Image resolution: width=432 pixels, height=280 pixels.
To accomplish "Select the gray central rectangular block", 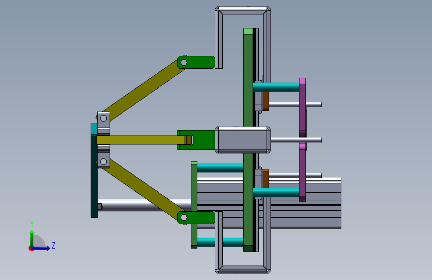I will tap(243, 140).
